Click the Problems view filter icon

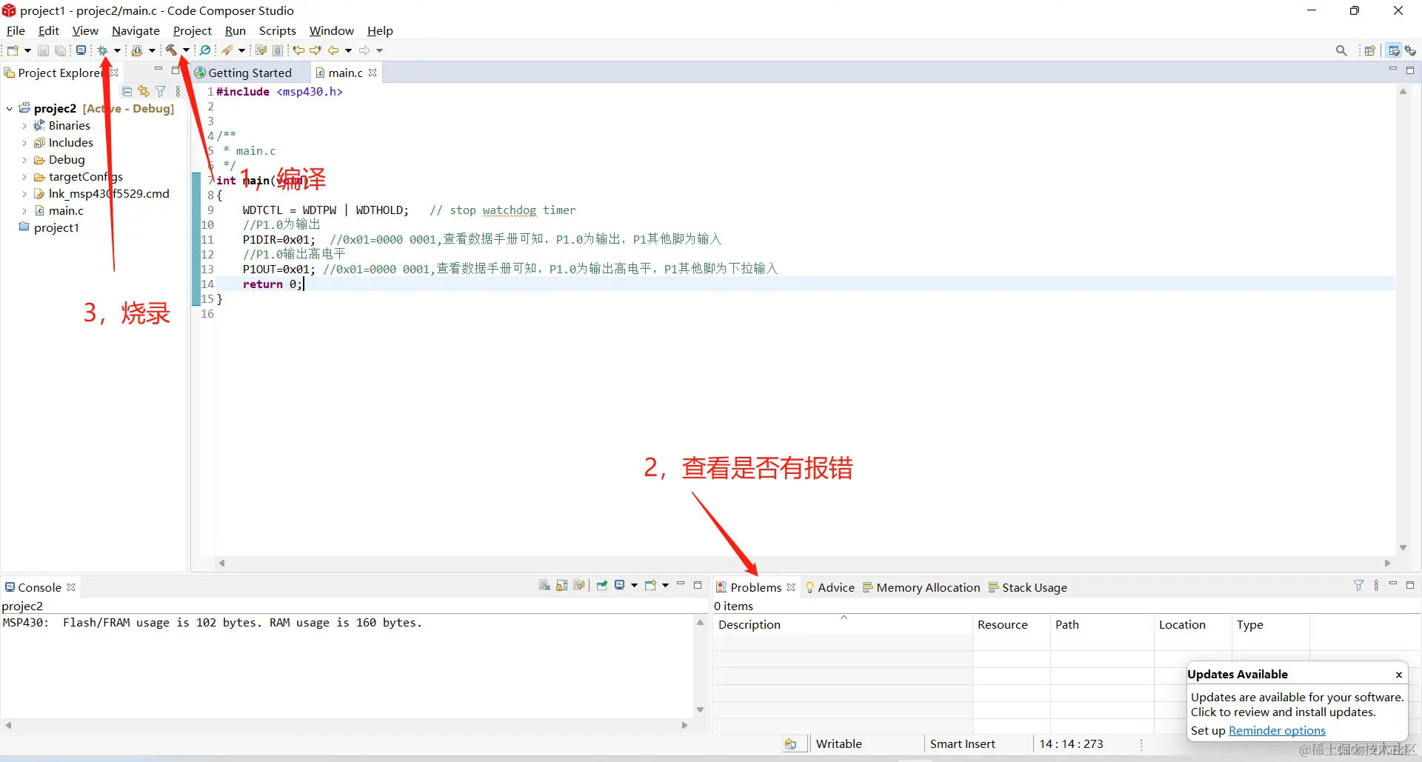[x=1358, y=585]
